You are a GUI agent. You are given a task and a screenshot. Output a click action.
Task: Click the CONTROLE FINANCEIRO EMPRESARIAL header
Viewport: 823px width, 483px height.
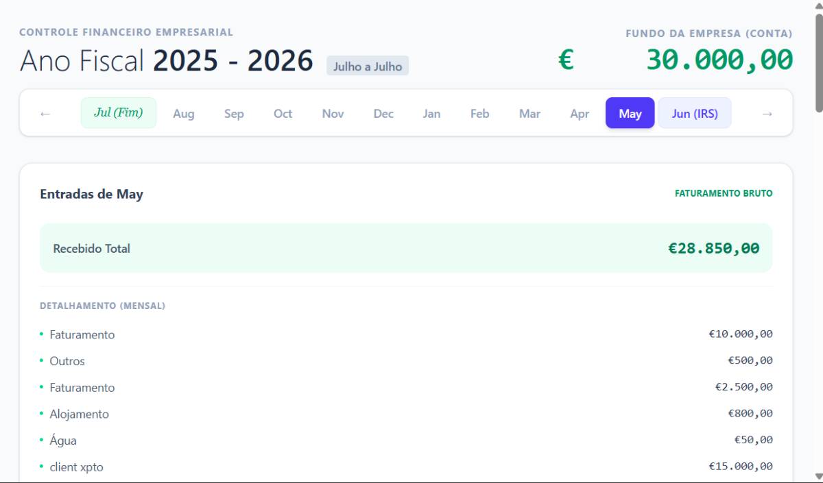coord(126,32)
